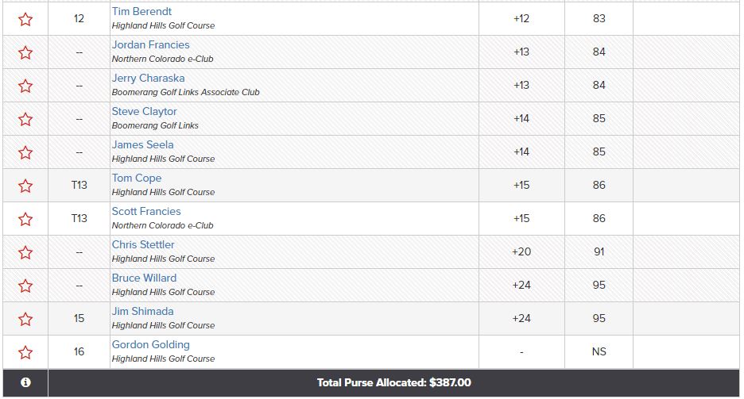View Jordan Francies player details
The height and width of the screenshot is (399, 744).
pos(150,44)
